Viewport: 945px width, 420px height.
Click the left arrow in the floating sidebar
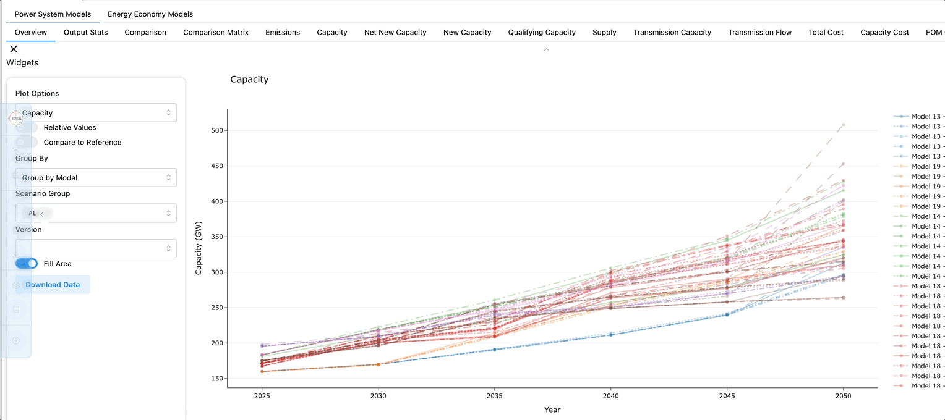pos(42,213)
